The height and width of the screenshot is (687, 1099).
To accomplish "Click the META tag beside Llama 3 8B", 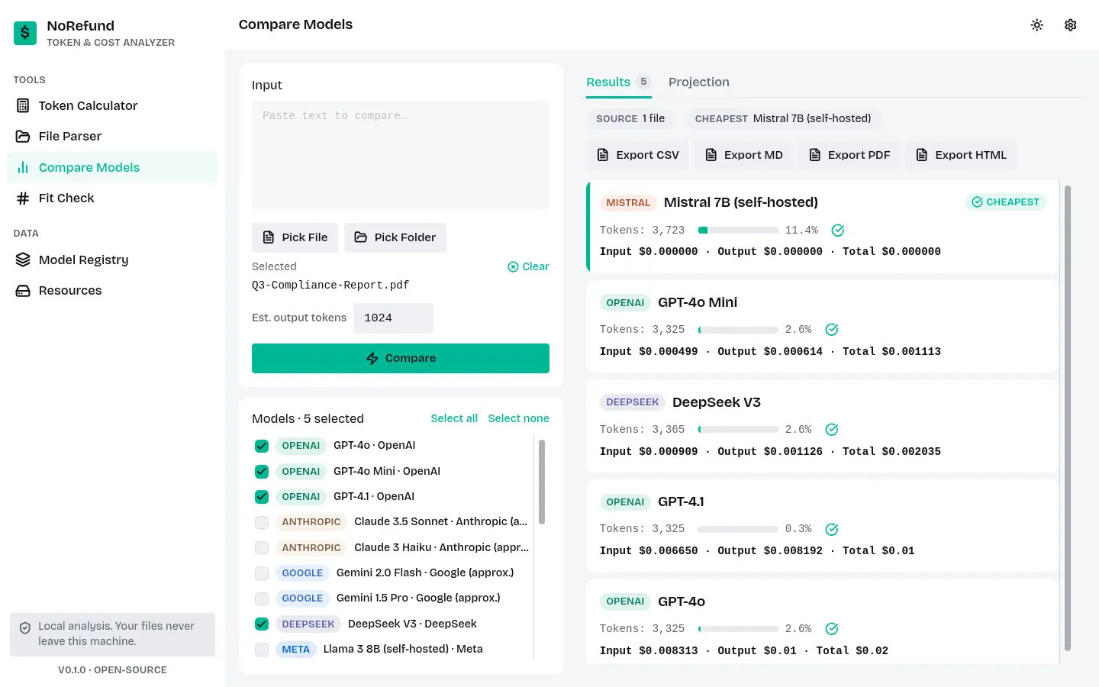I will (295, 650).
